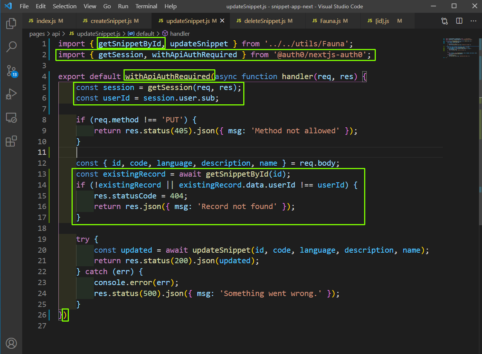
Task: Expand the 'pages' breadcrumb segment
Action: click(x=37, y=34)
